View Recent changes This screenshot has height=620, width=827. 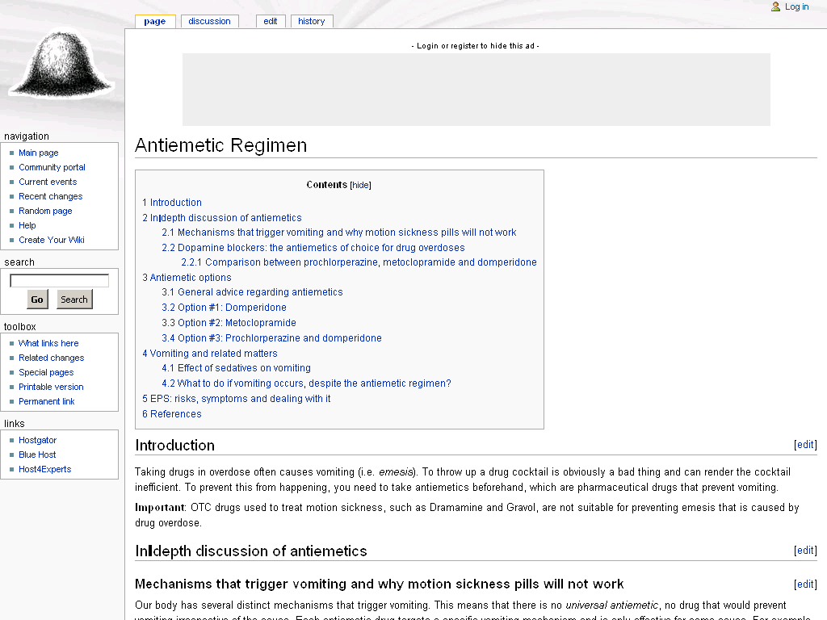51,196
